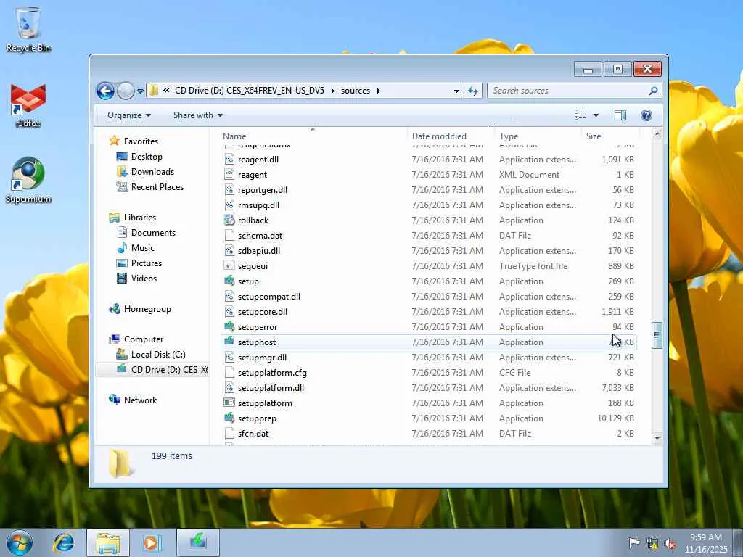Select the rollback application icon
743x557 pixels.
pyautogui.click(x=229, y=220)
